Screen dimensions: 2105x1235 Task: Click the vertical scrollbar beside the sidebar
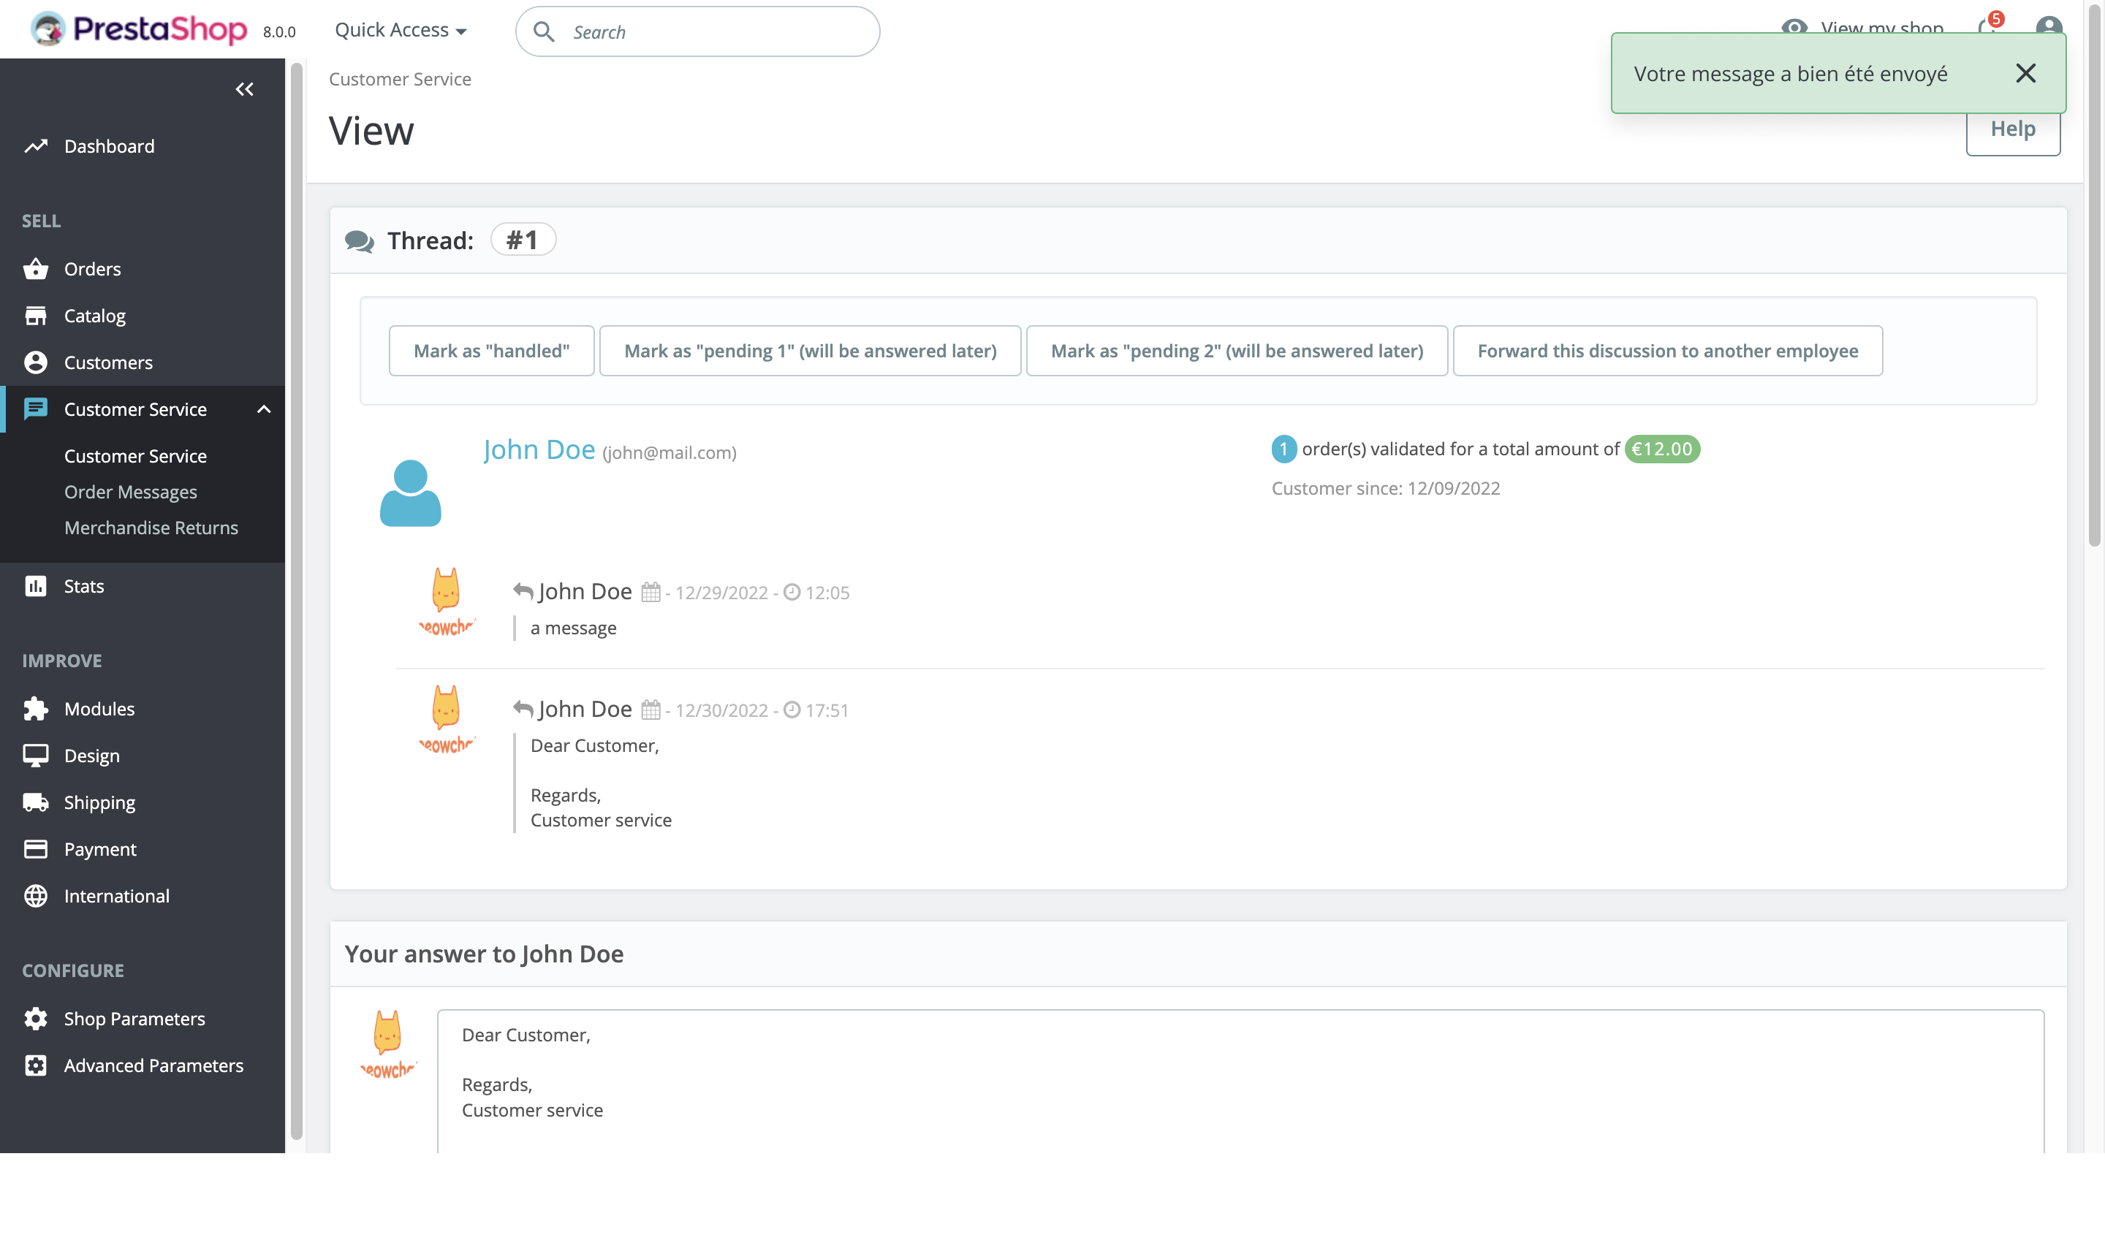[296, 585]
